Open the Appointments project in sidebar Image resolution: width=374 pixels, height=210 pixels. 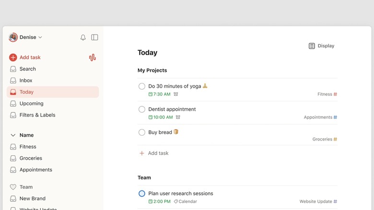coord(53,170)
